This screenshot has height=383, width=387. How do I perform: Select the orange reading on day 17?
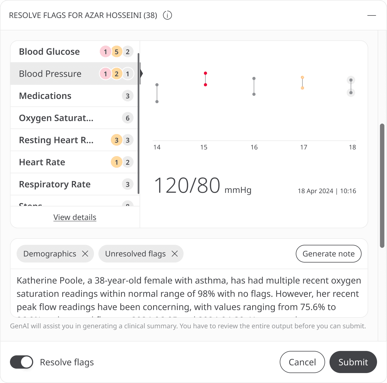[x=302, y=83]
